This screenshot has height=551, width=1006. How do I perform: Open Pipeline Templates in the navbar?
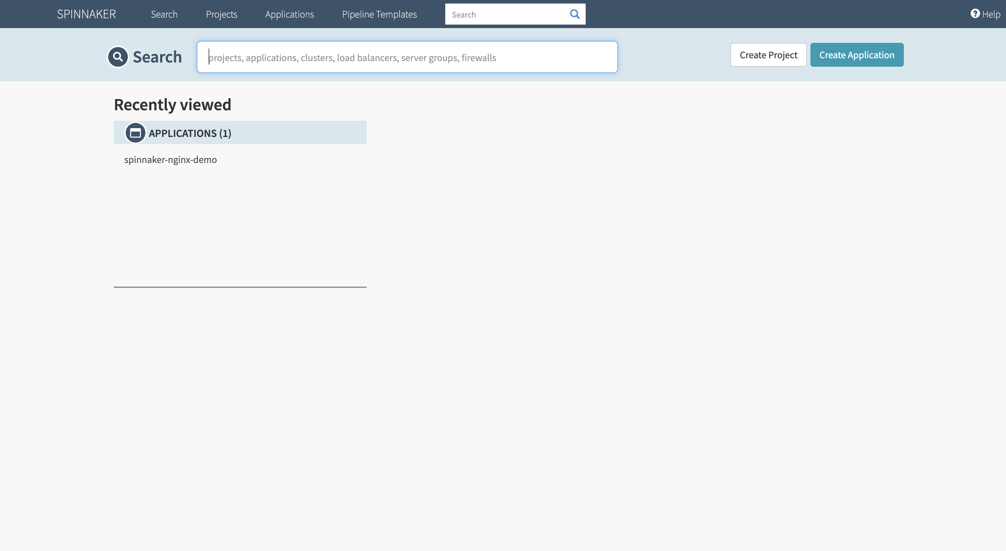pos(379,14)
